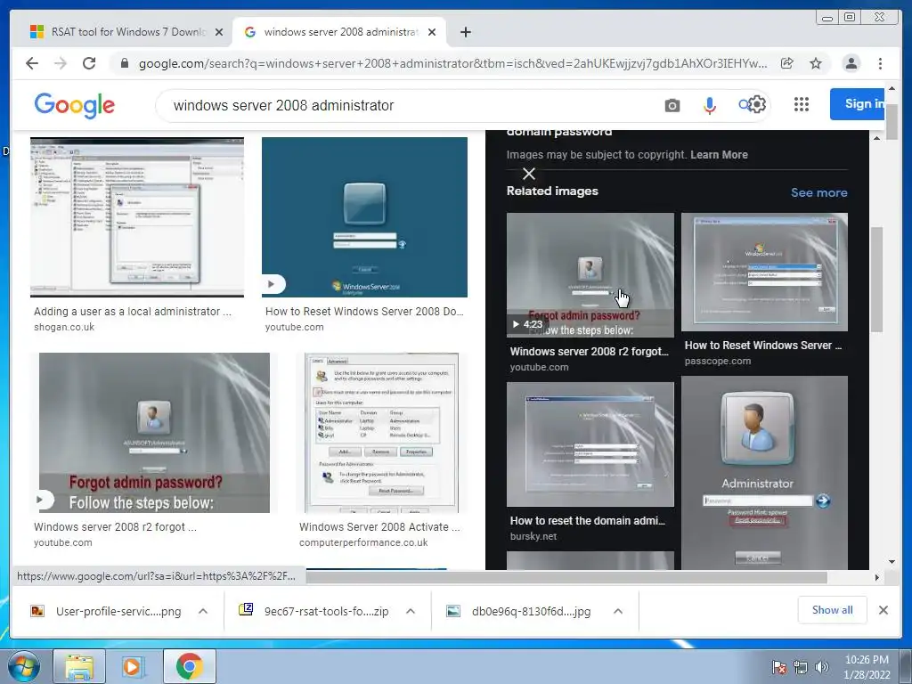
Task: Go back to previous page
Action: coord(32,63)
